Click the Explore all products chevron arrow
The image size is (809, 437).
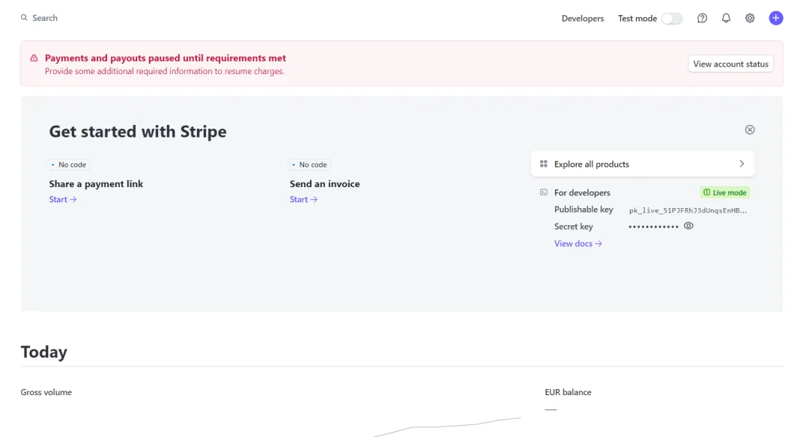[x=742, y=164]
